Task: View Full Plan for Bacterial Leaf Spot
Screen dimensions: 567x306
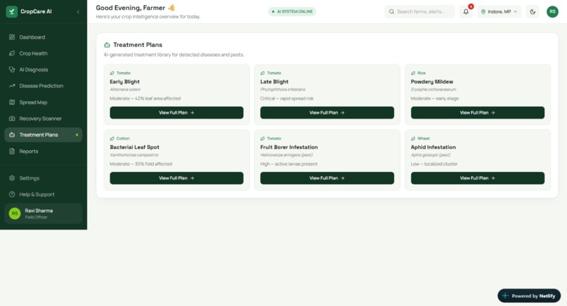Action: pyautogui.click(x=177, y=178)
